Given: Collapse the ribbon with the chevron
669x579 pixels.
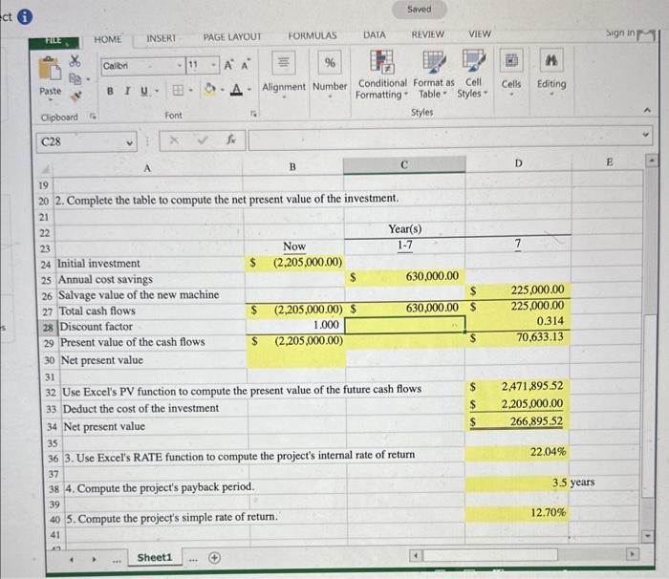Looking at the screenshot, I should pyautogui.click(x=647, y=110).
